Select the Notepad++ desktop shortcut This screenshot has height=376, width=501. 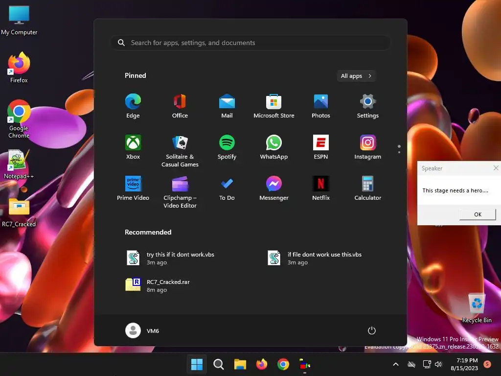tap(19, 164)
